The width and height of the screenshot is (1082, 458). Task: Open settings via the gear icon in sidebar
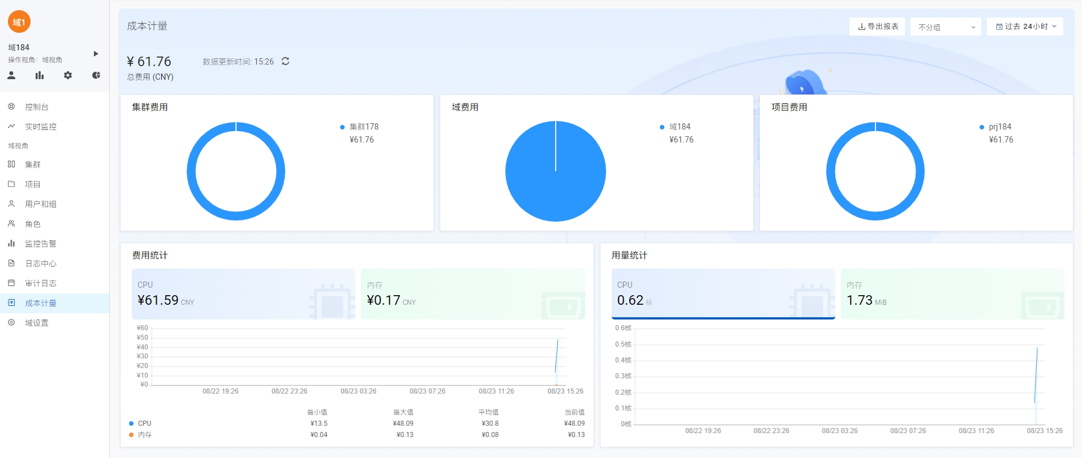tap(68, 75)
